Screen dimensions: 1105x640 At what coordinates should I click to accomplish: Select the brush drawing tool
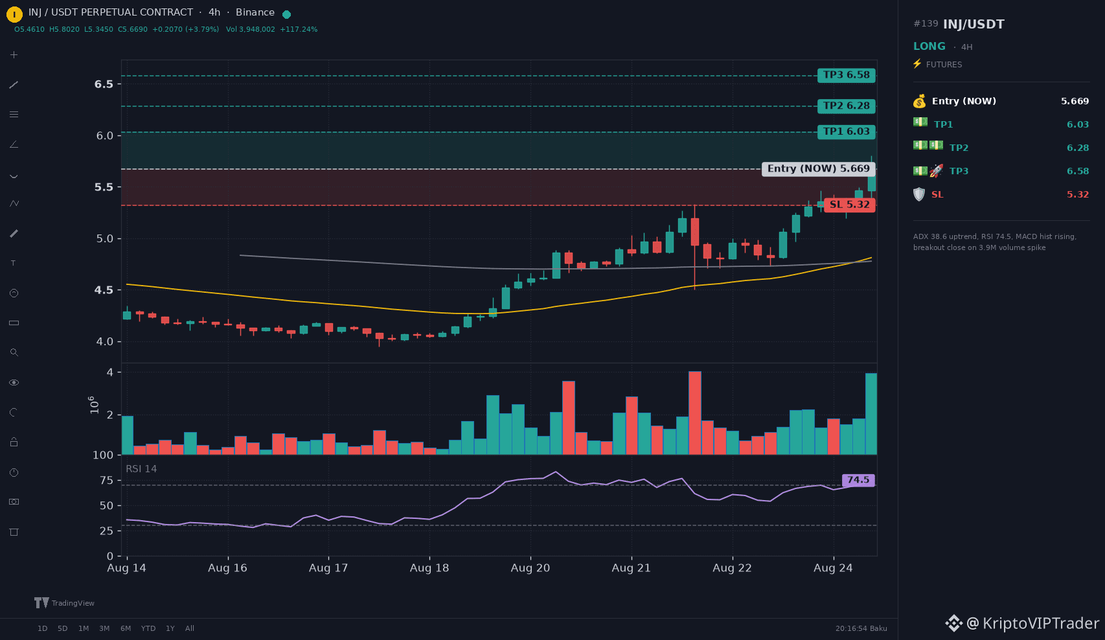14,233
